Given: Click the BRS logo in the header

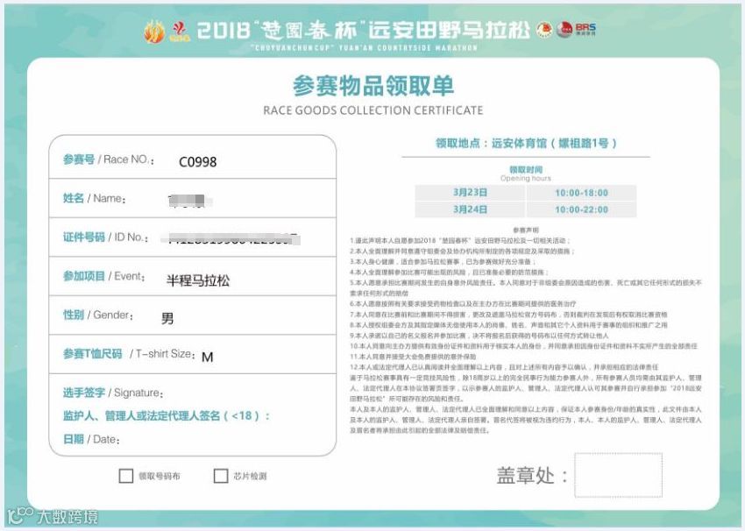Looking at the screenshot, I should pos(585,30).
